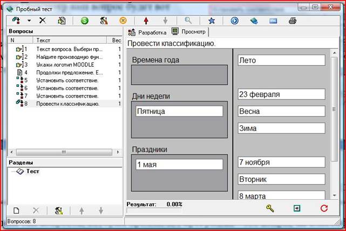
Task: Select question 7 Установить соответствие row
Action: (65, 96)
